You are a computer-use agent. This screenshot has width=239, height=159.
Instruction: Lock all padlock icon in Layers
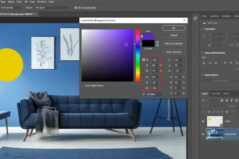227,112
